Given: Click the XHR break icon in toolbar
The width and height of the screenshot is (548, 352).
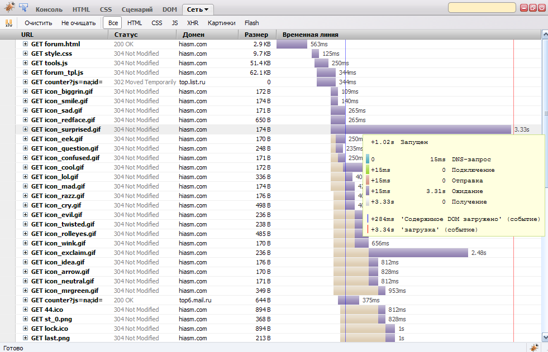Looking at the screenshot, I should pos(9,23).
